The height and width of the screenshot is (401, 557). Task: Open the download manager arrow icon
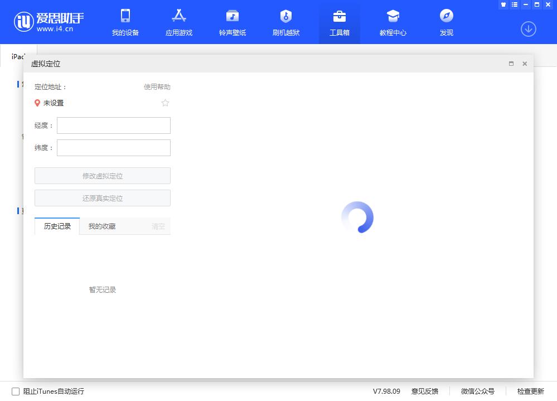[x=528, y=29]
